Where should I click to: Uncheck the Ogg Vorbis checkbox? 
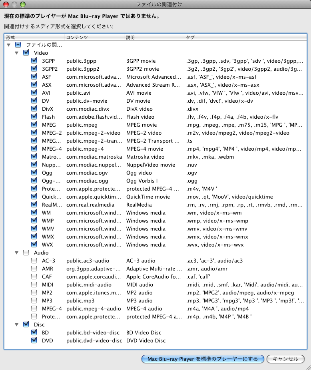tap(34, 181)
